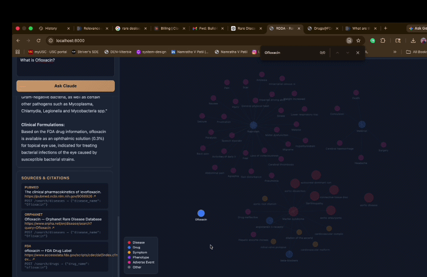
Task: Close the Drugs@FDA tab
Action: pyautogui.click(x=337, y=28)
